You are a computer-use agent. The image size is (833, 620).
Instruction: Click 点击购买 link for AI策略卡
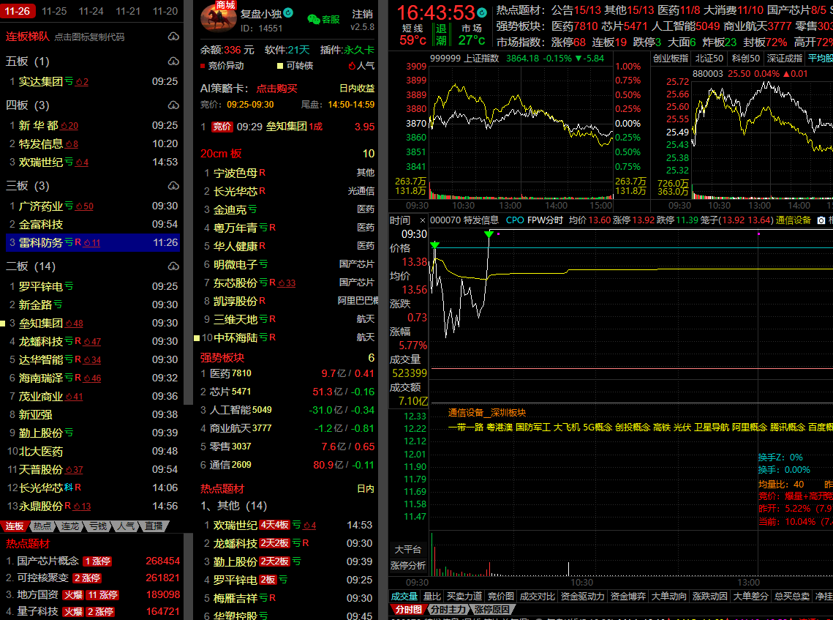[x=276, y=89]
